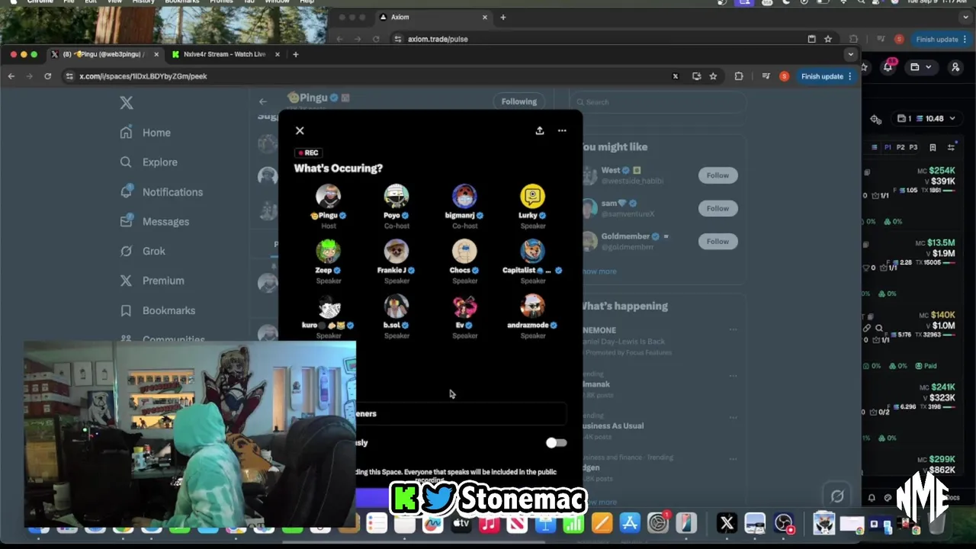Screen dimensions: 976x549
Task: Focus the X Search field
Action: coord(657,101)
